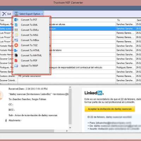141x141 pixels.
Task: Select Convert To PDF option
Action: [x=29, y=61]
